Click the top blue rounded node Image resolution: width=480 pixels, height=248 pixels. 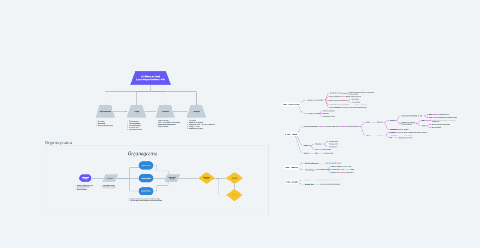pos(145,165)
